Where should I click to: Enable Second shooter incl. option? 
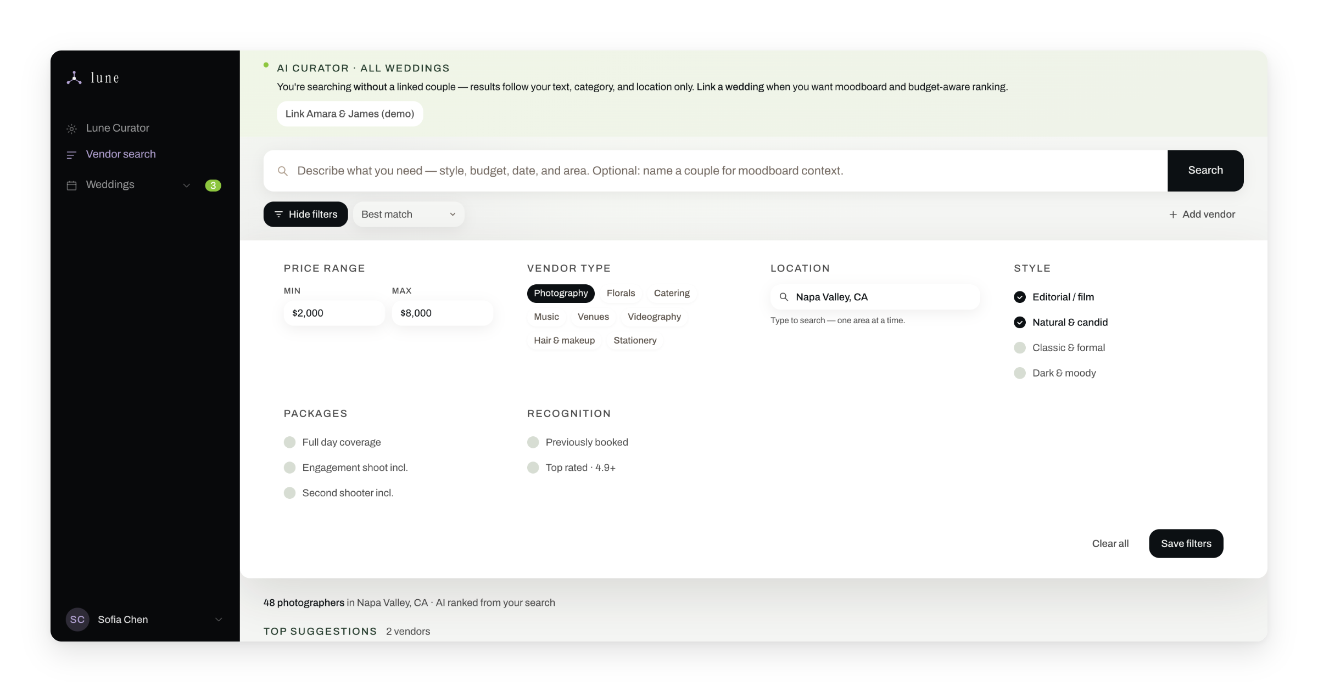pos(289,493)
